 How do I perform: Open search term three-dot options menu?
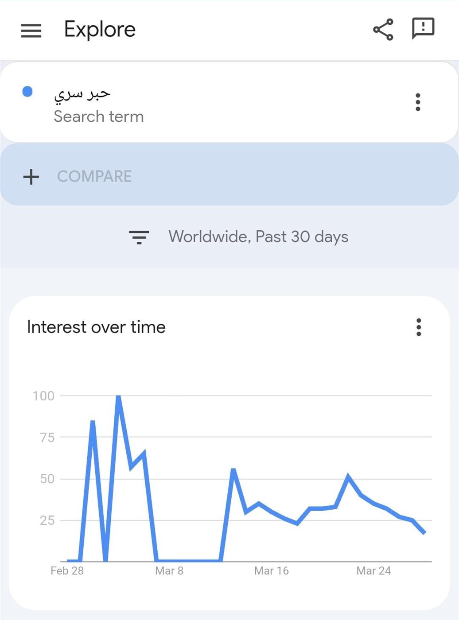(x=418, y=102)
